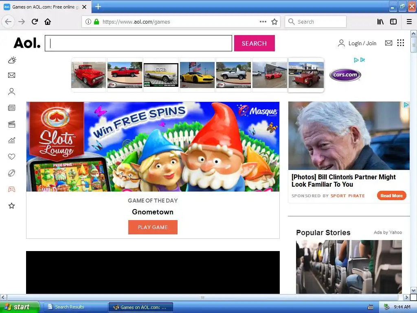Select the Games on AOL.com tab
Viewport: 417px width, 313px height.
click(x=45, y=7)
